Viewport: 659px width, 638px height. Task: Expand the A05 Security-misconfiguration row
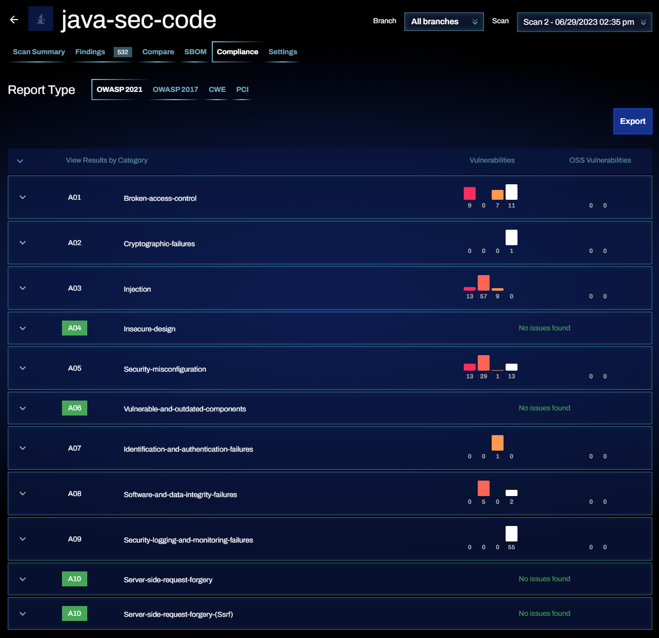tap(23, 368)
